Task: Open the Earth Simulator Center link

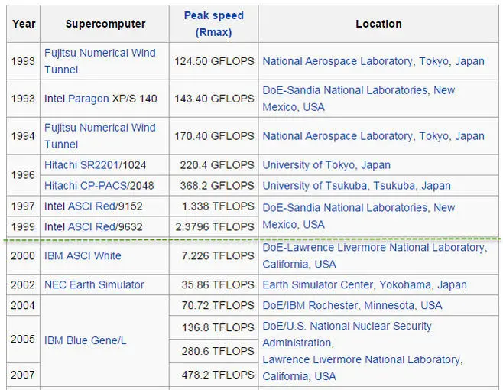Action: click(317, 284)
